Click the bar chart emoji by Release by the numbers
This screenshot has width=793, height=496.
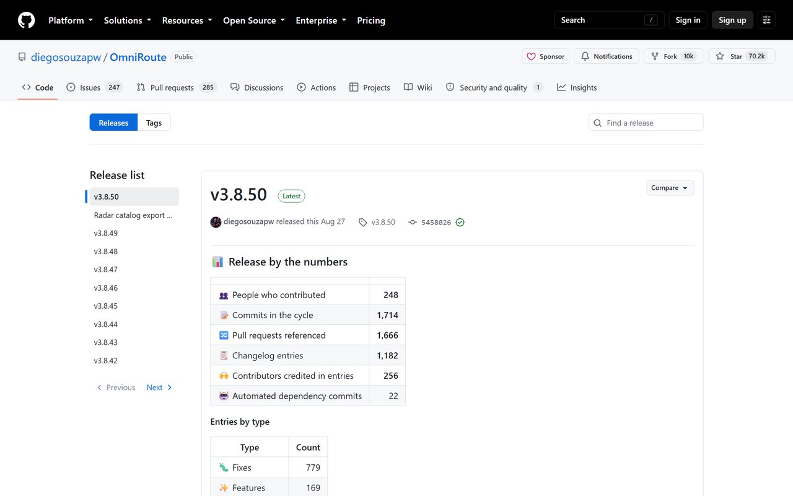[217, 262]
